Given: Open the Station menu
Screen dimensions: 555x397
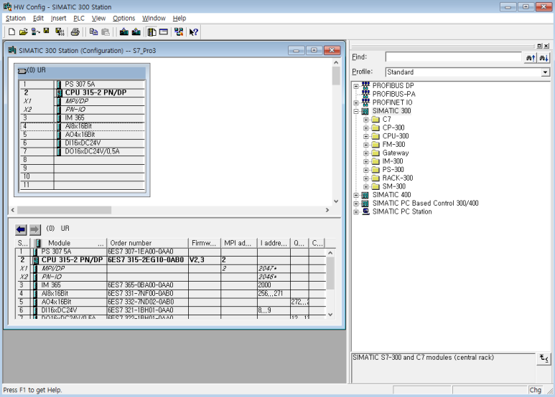Looking at the screenshot, I should tap(16, 19).
